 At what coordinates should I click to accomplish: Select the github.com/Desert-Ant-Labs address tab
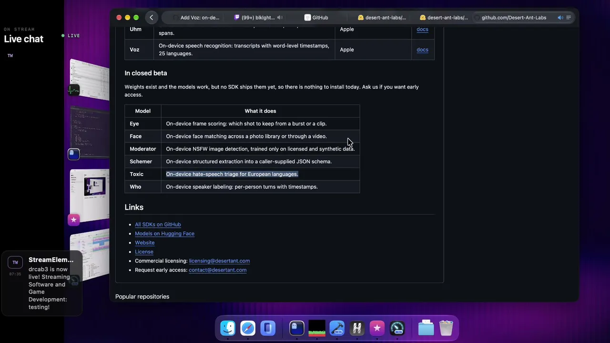[x=514, y=18]
